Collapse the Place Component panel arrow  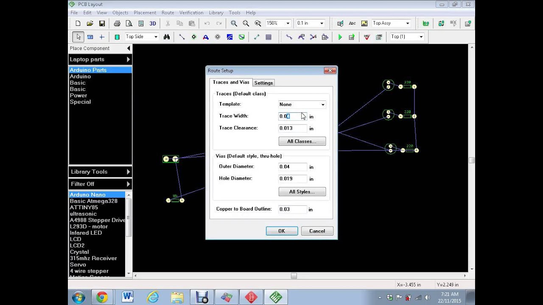(x=129, y=48)
